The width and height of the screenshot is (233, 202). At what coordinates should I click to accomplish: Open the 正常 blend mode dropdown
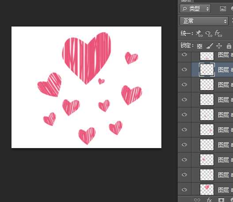pyautogui.click(x=204, y=21)
